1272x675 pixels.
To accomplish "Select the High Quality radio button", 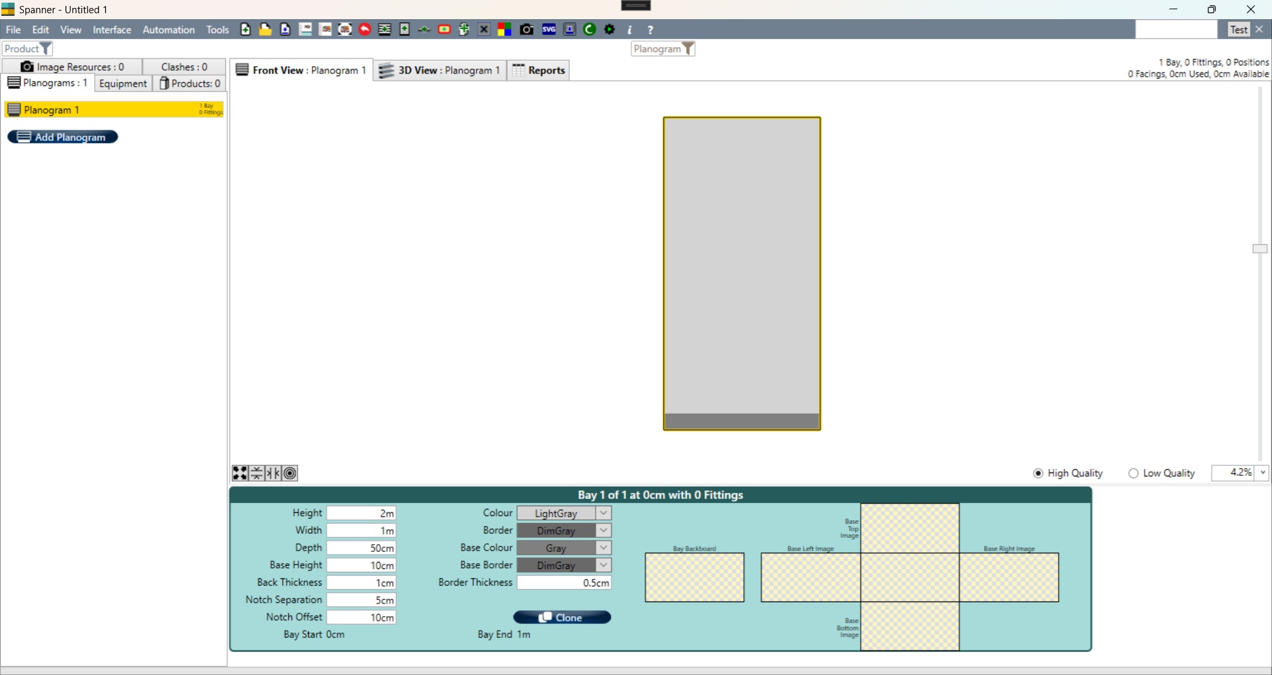I will coord(1038,473).
